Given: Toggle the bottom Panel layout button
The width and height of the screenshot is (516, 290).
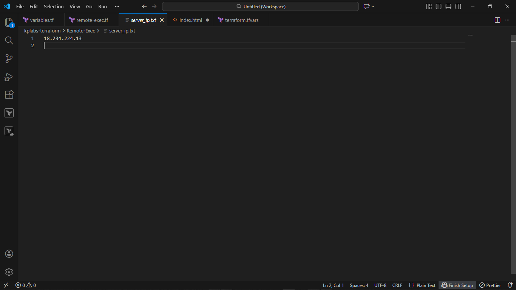Looking at the screenshot, I should (x=448, y=6).
